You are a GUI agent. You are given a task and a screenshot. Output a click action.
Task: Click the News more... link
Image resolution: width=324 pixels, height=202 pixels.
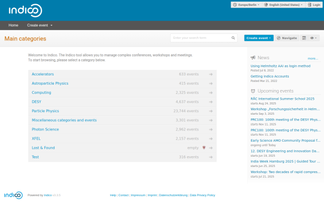click(313, 59)
